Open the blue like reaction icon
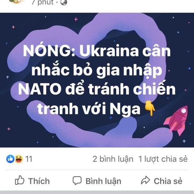The image size is (194, 194). coord(10,159)
